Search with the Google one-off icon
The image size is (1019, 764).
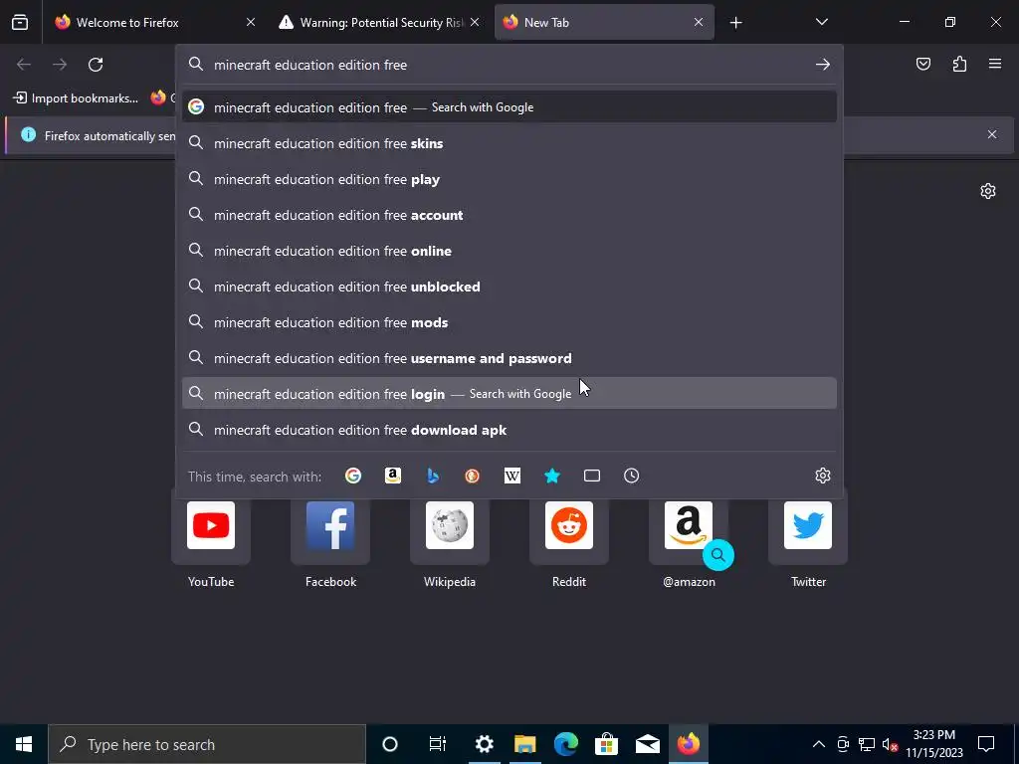pyautogui.click(x=353, y=476)
